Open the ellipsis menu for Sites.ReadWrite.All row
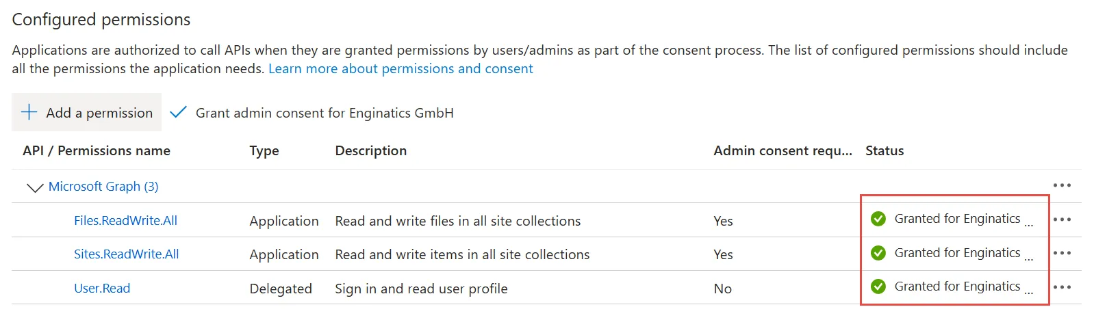Viewport: 1107px width, 320px height. tap(1062, 253)
